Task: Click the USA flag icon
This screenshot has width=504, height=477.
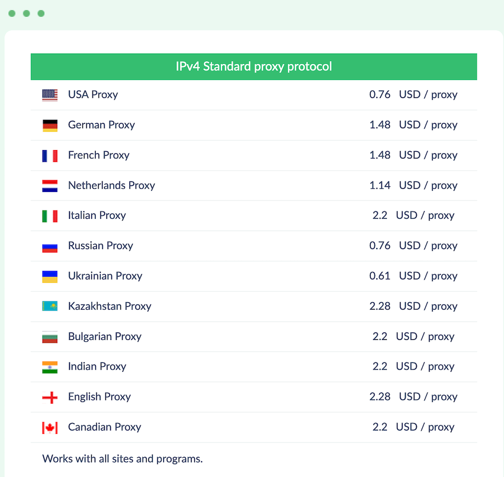Action: [x=50, y=95]
